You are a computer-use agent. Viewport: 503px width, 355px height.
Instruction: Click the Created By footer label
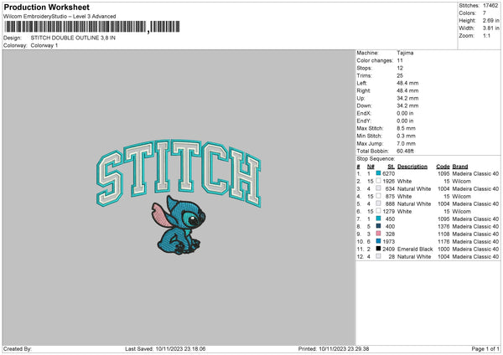[18, 349]
